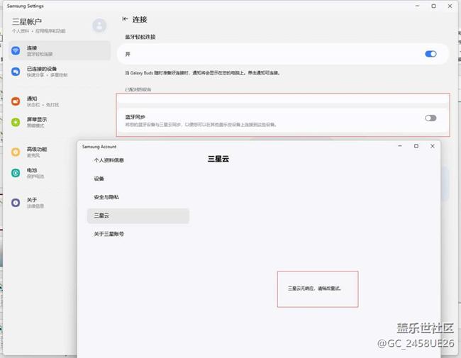Click the 三星帐户 account header
This screenshot has height=358, width=461.
coord(28,23)
